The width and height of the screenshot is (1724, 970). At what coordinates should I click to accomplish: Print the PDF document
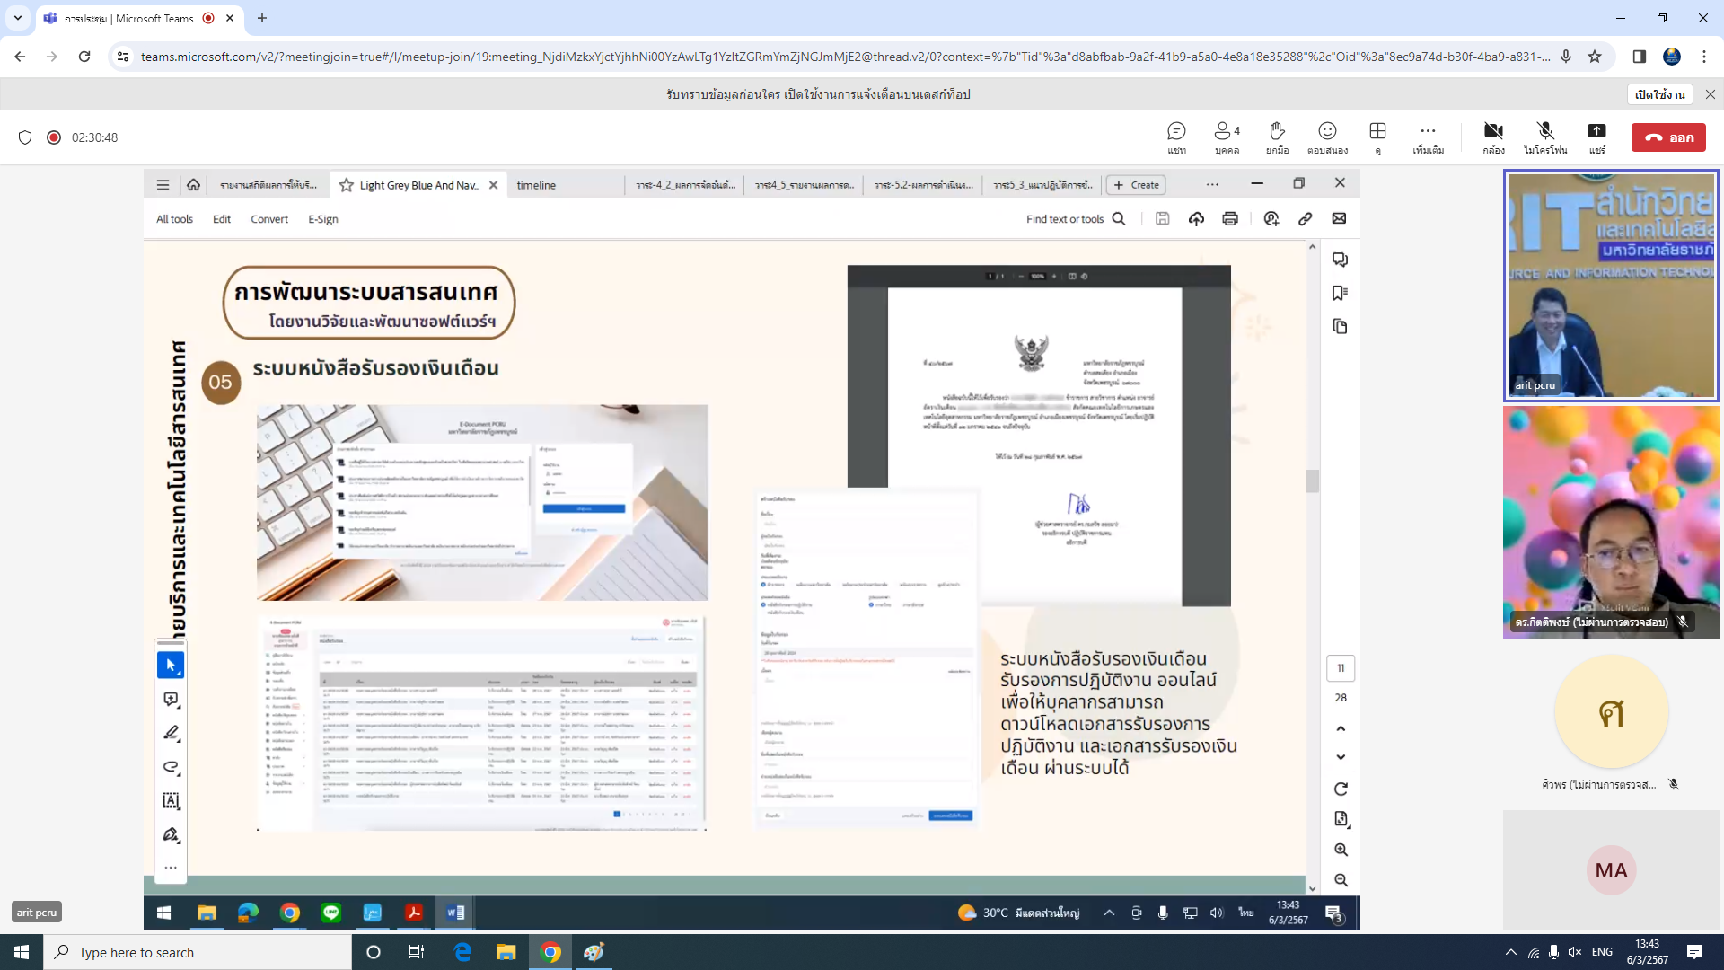pyautogui.click(x=1230, y=218)
